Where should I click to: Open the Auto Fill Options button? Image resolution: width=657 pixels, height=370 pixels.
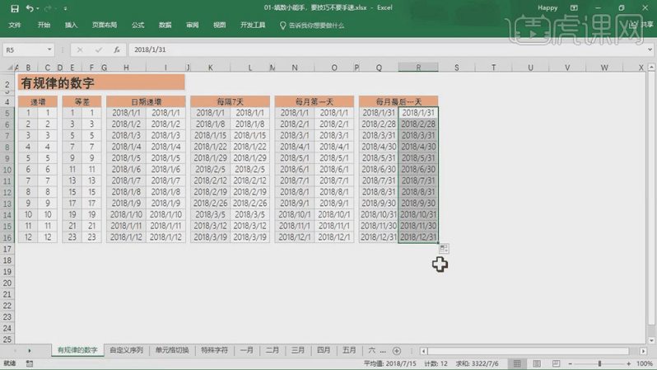[x=444, y=249]
